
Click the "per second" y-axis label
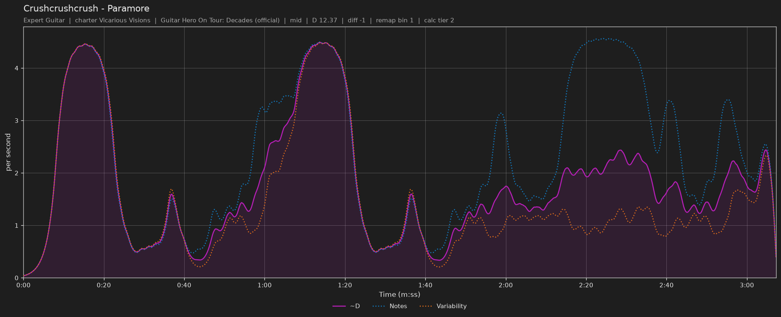(x=8, y=152)
